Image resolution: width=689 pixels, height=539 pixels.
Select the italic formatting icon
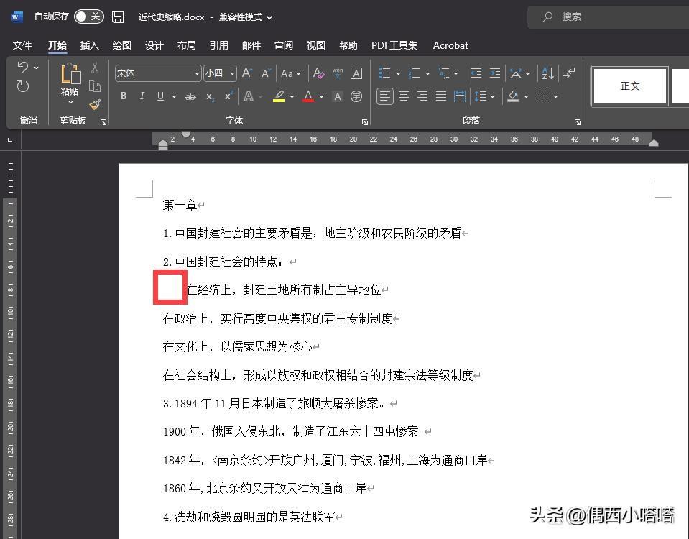(141, 96)
